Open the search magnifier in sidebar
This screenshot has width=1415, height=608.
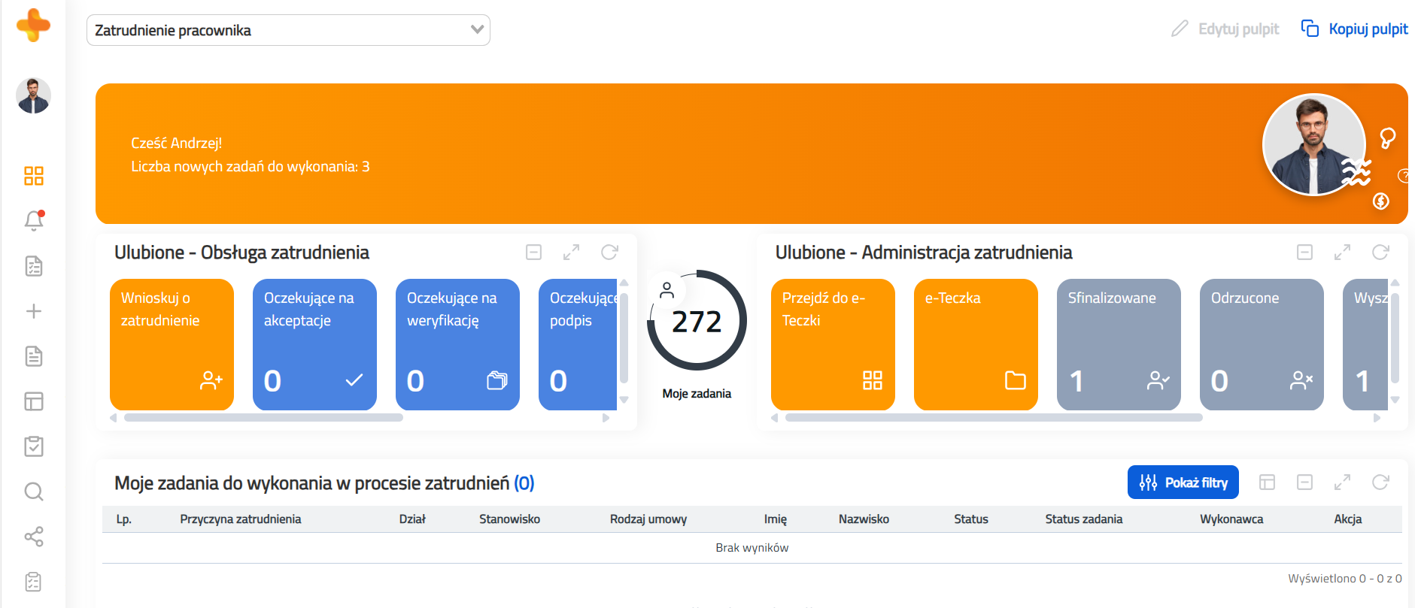(x=34, y=492)
